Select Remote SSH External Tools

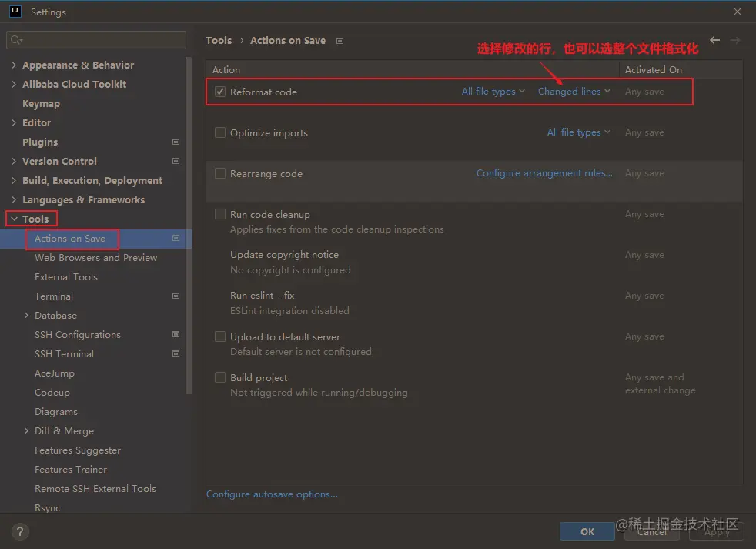pos(95,489)
